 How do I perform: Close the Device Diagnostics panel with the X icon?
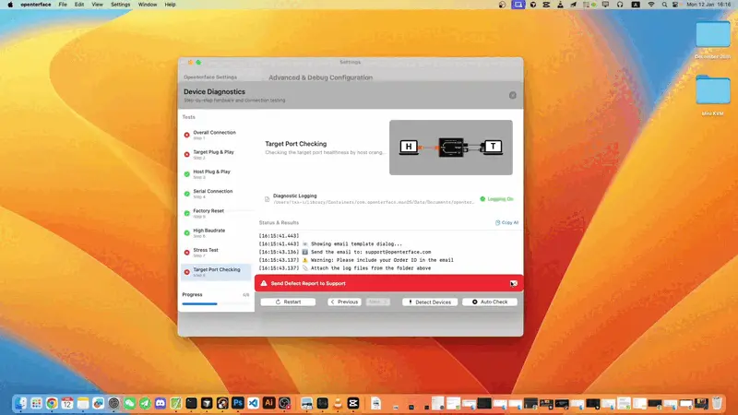[513, 95]
